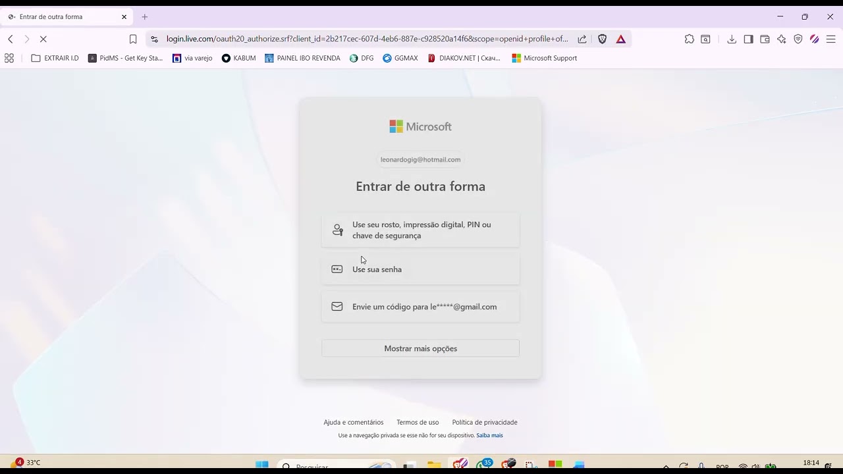Viewport: 843px width, 474px height.
Task: Open Brave Rewards triangle icon
Action: (620, 39)
